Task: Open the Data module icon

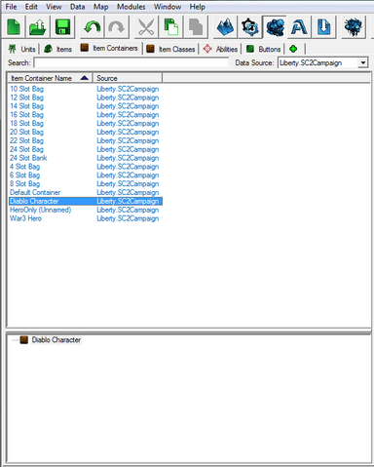Action: click(x=275, y=27)
